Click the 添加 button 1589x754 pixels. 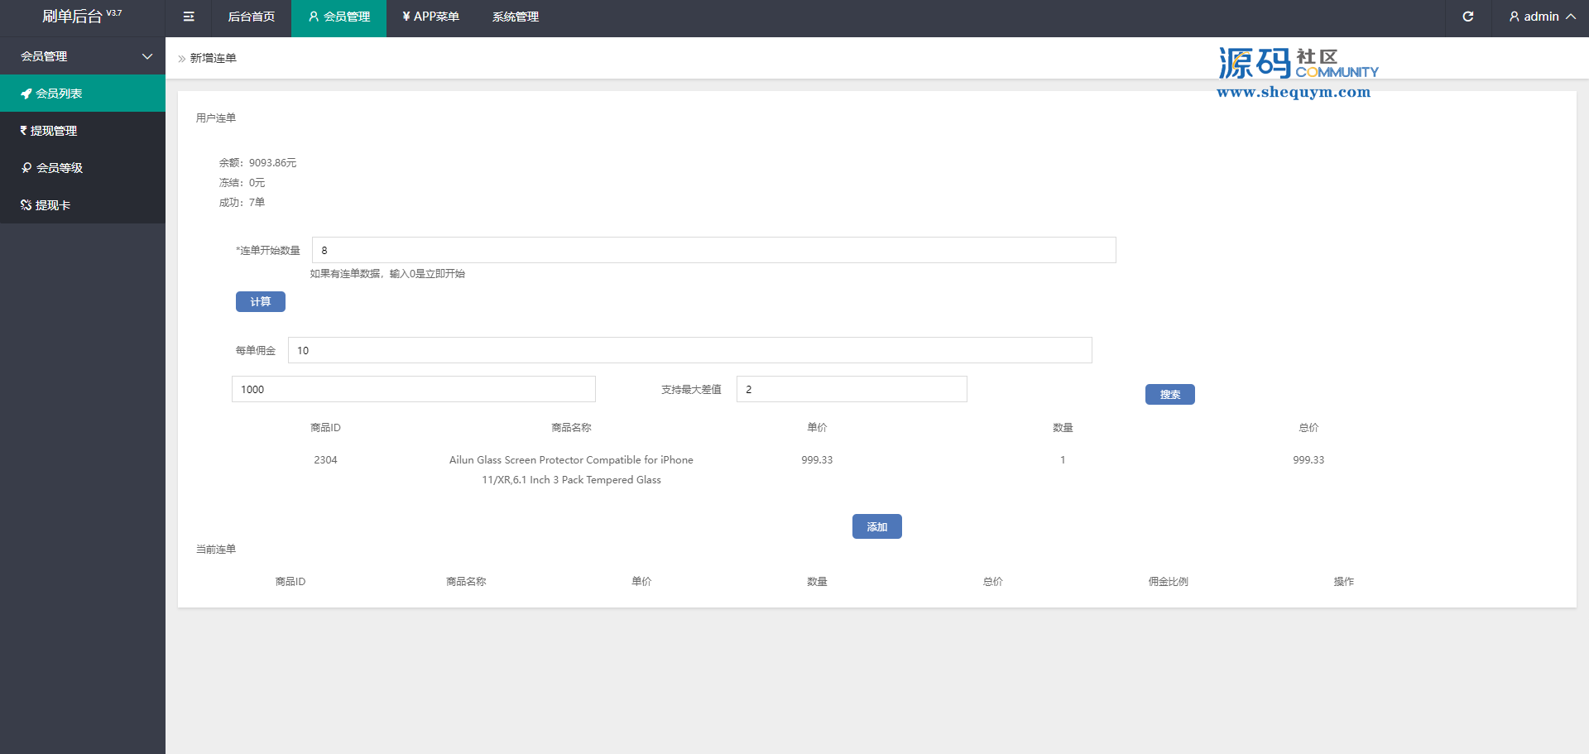(x=877, y=526)
